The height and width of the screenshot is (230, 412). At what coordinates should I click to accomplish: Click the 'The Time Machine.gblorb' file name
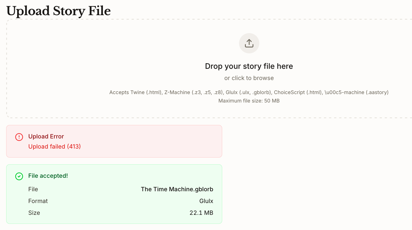pyautogui.click(x=177, y=189)
